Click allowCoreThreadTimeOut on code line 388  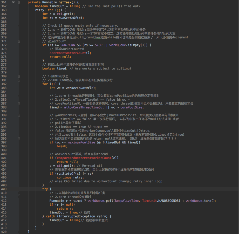84,107
